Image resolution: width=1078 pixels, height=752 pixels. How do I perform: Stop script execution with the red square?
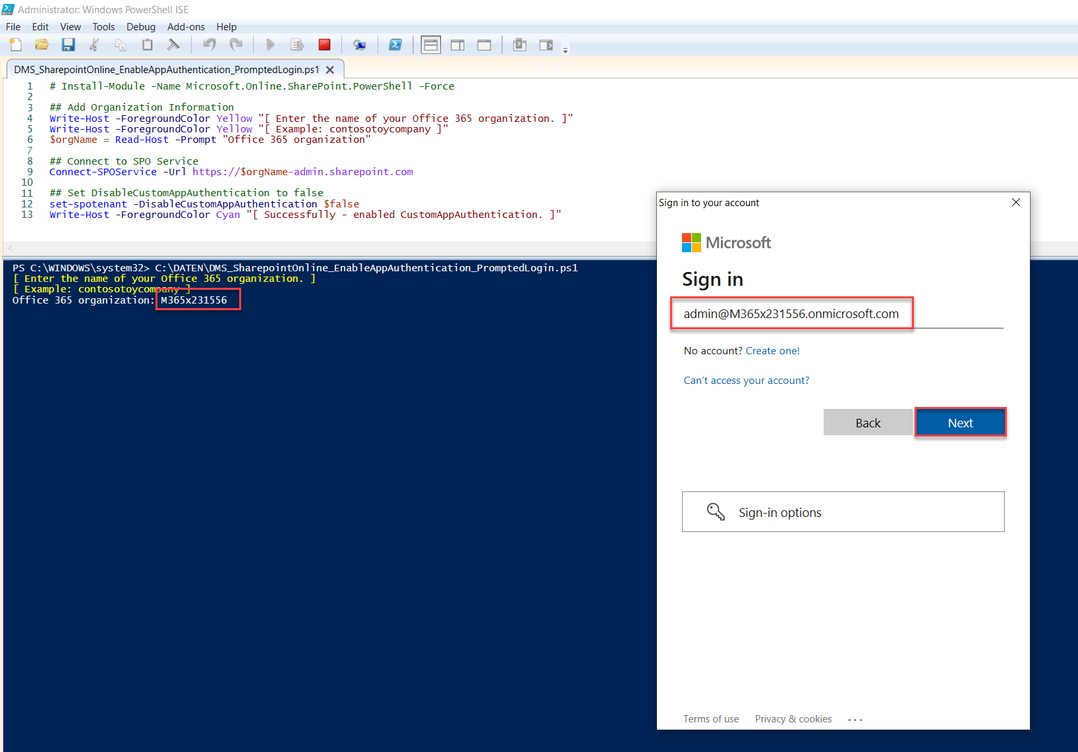coord(324,45)
